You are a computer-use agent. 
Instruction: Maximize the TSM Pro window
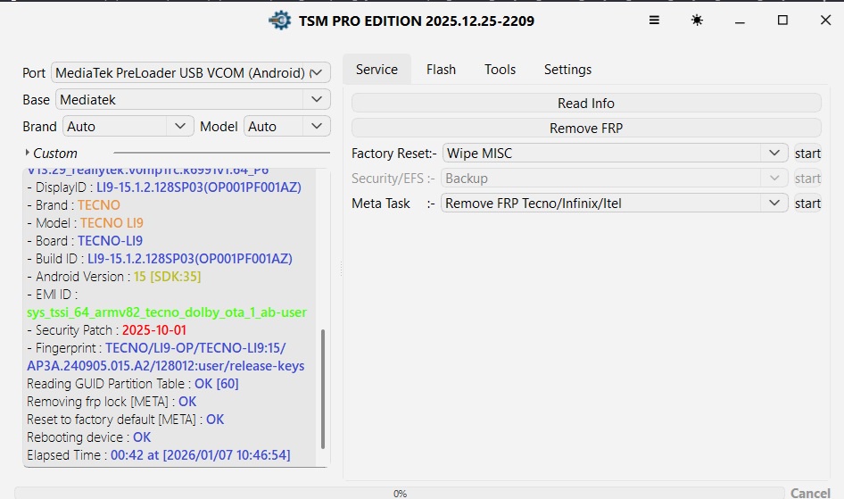pos(782,21)
